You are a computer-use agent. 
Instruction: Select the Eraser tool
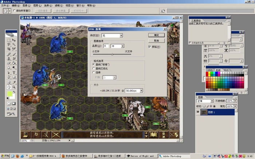pos(9,63)
